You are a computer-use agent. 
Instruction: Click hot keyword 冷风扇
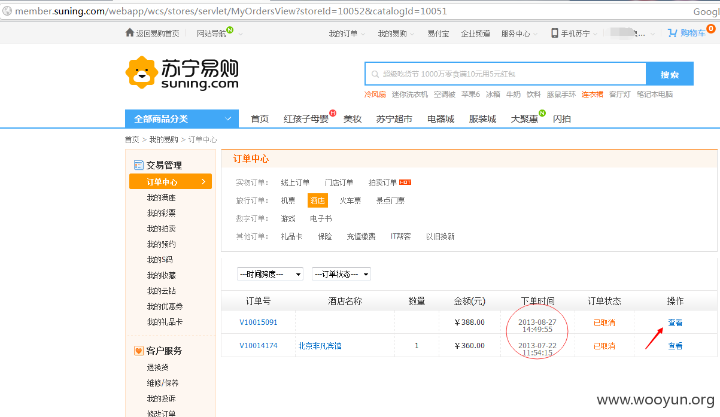click(x=375, y=95)
